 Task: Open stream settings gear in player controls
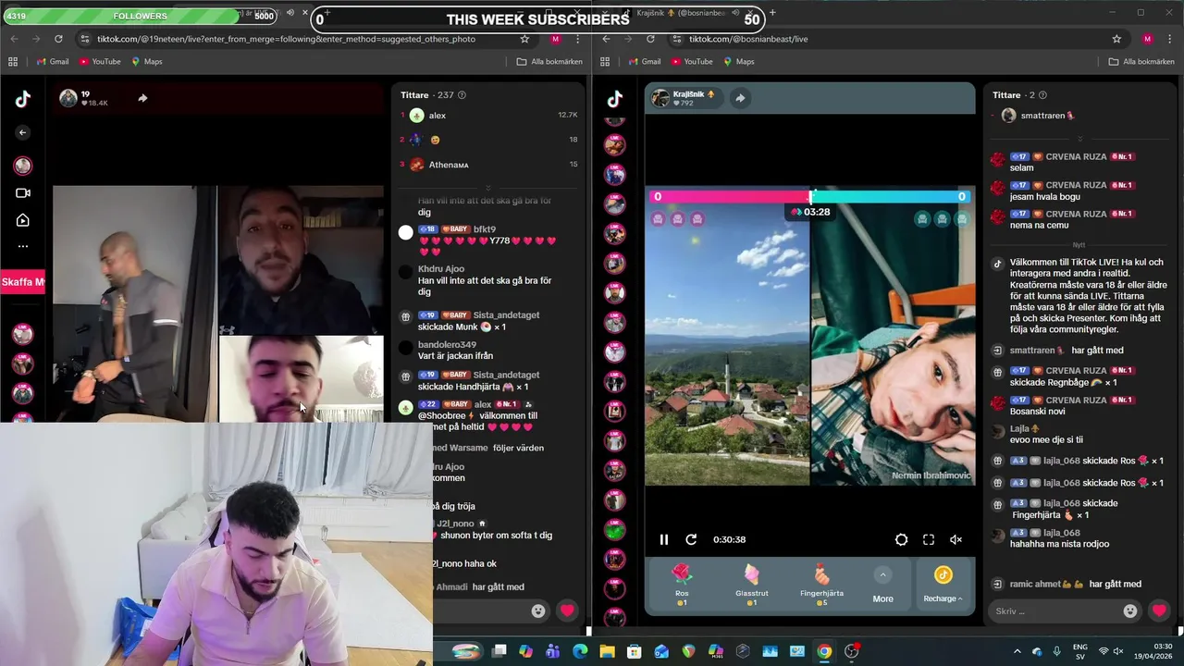pos(901,539)
